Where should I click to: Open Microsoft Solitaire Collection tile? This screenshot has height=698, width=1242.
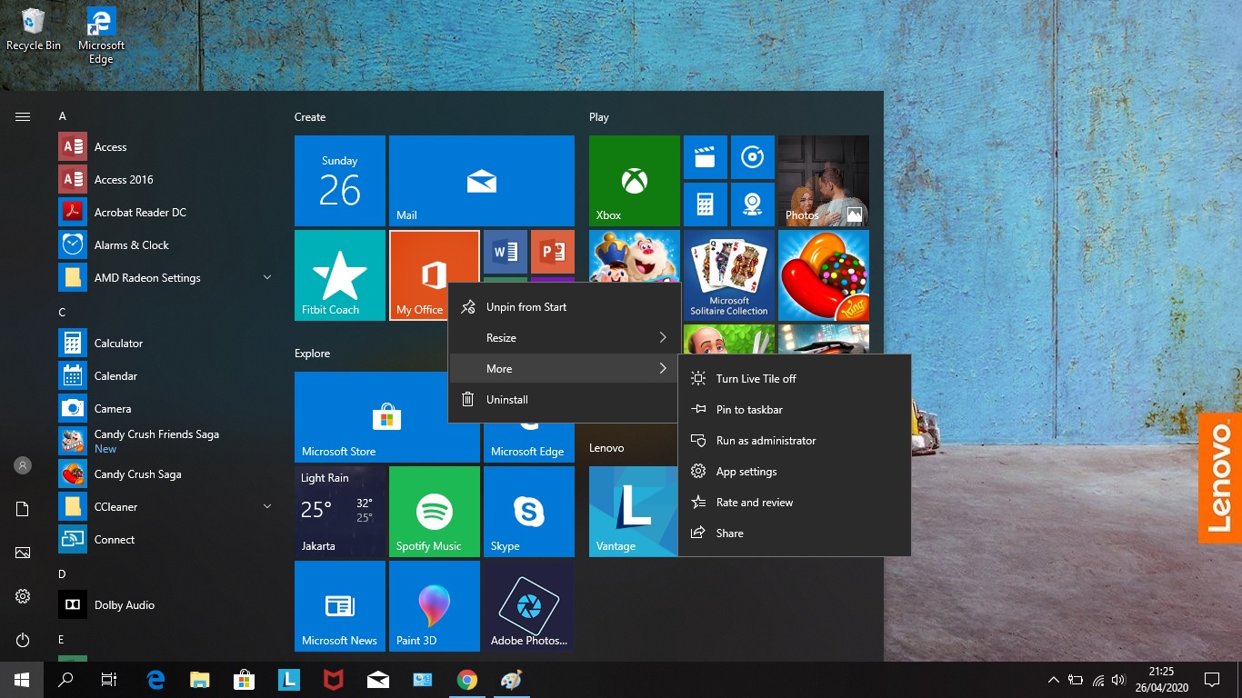[729, 275]
